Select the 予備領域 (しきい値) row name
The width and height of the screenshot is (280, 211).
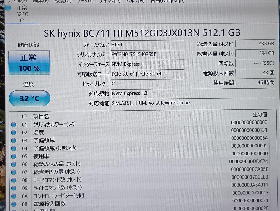55,148
